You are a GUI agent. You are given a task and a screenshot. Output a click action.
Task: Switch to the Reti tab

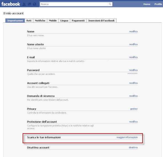click(x=29, y=20)
